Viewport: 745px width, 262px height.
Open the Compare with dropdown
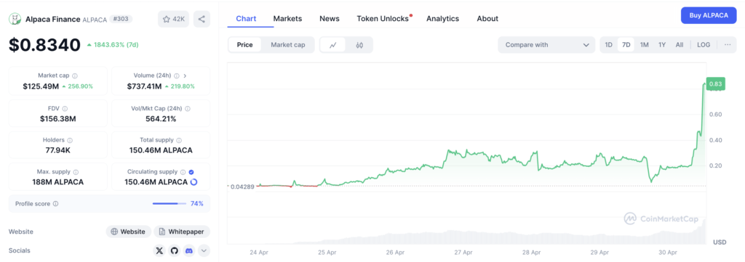tap(546, 45)
